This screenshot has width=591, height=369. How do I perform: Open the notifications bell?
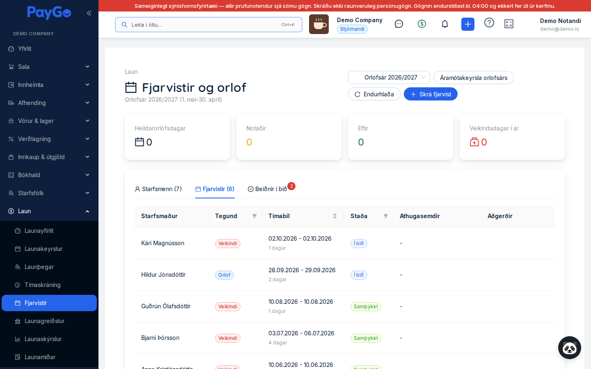(445, 24)
